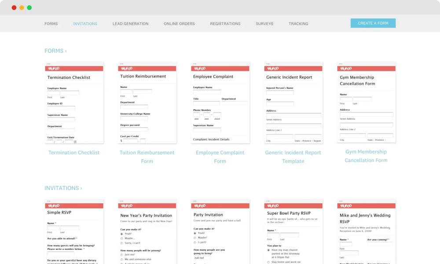440x264 pixels.
Task: Click Wufoo logo on Tuition Reimbursement thumbnail
Action: [127, 69]
